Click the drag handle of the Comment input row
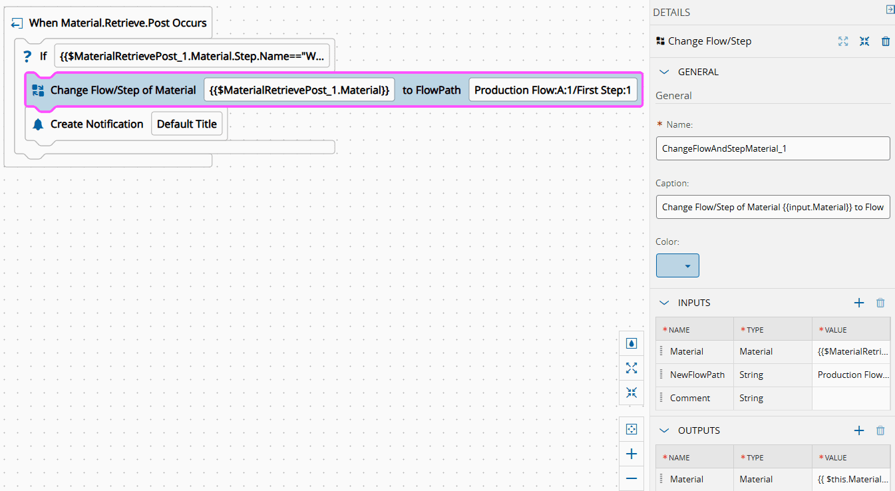 coord(661,398)
